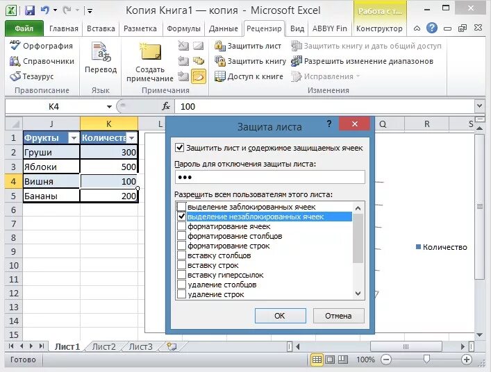The width and height of the screenshot is (491, 372).
Task: Open Фрукты column filter dropdown
Action: pos(74,138)
